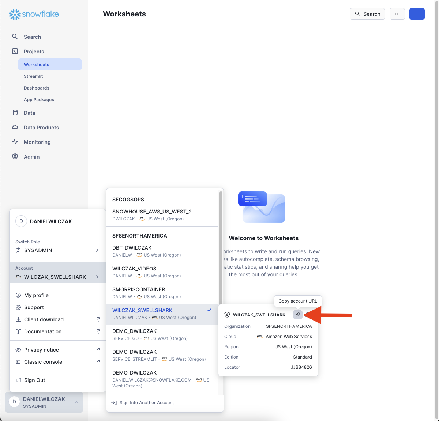This screenshot has width=439, height=421.
Task: Click the shield icon beside WILCZAK_SWELLSHARK details
Action: [x=227, y=315]
